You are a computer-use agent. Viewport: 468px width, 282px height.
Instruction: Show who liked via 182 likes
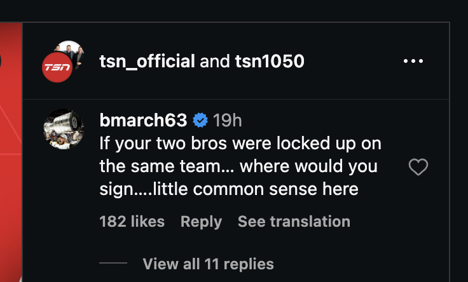click(132, 222)
